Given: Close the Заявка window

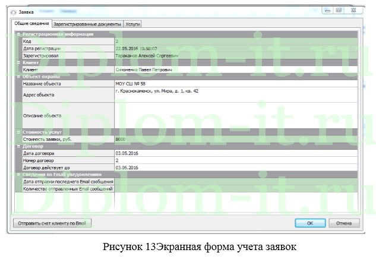Looking at the screenshot, I should 353,10.
